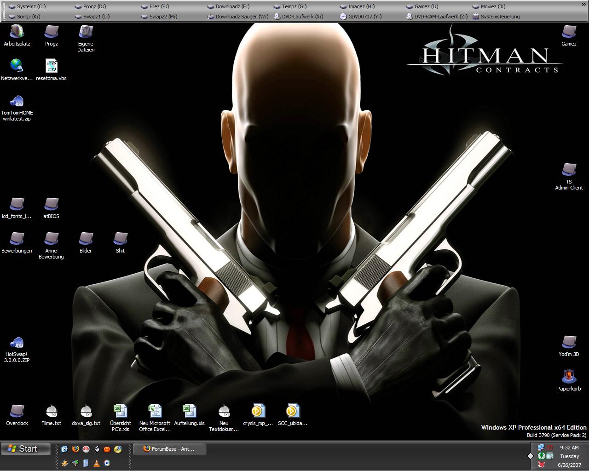Open the calculator quick launch icon
Viewport: 589px width, 471px height.
coord(86,463)
